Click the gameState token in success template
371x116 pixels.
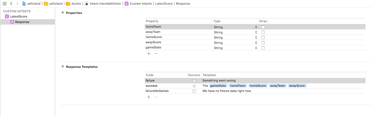click(x=218, y=86)
